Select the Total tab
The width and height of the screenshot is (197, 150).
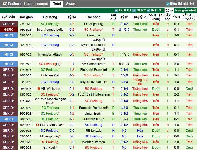(57, 4)
